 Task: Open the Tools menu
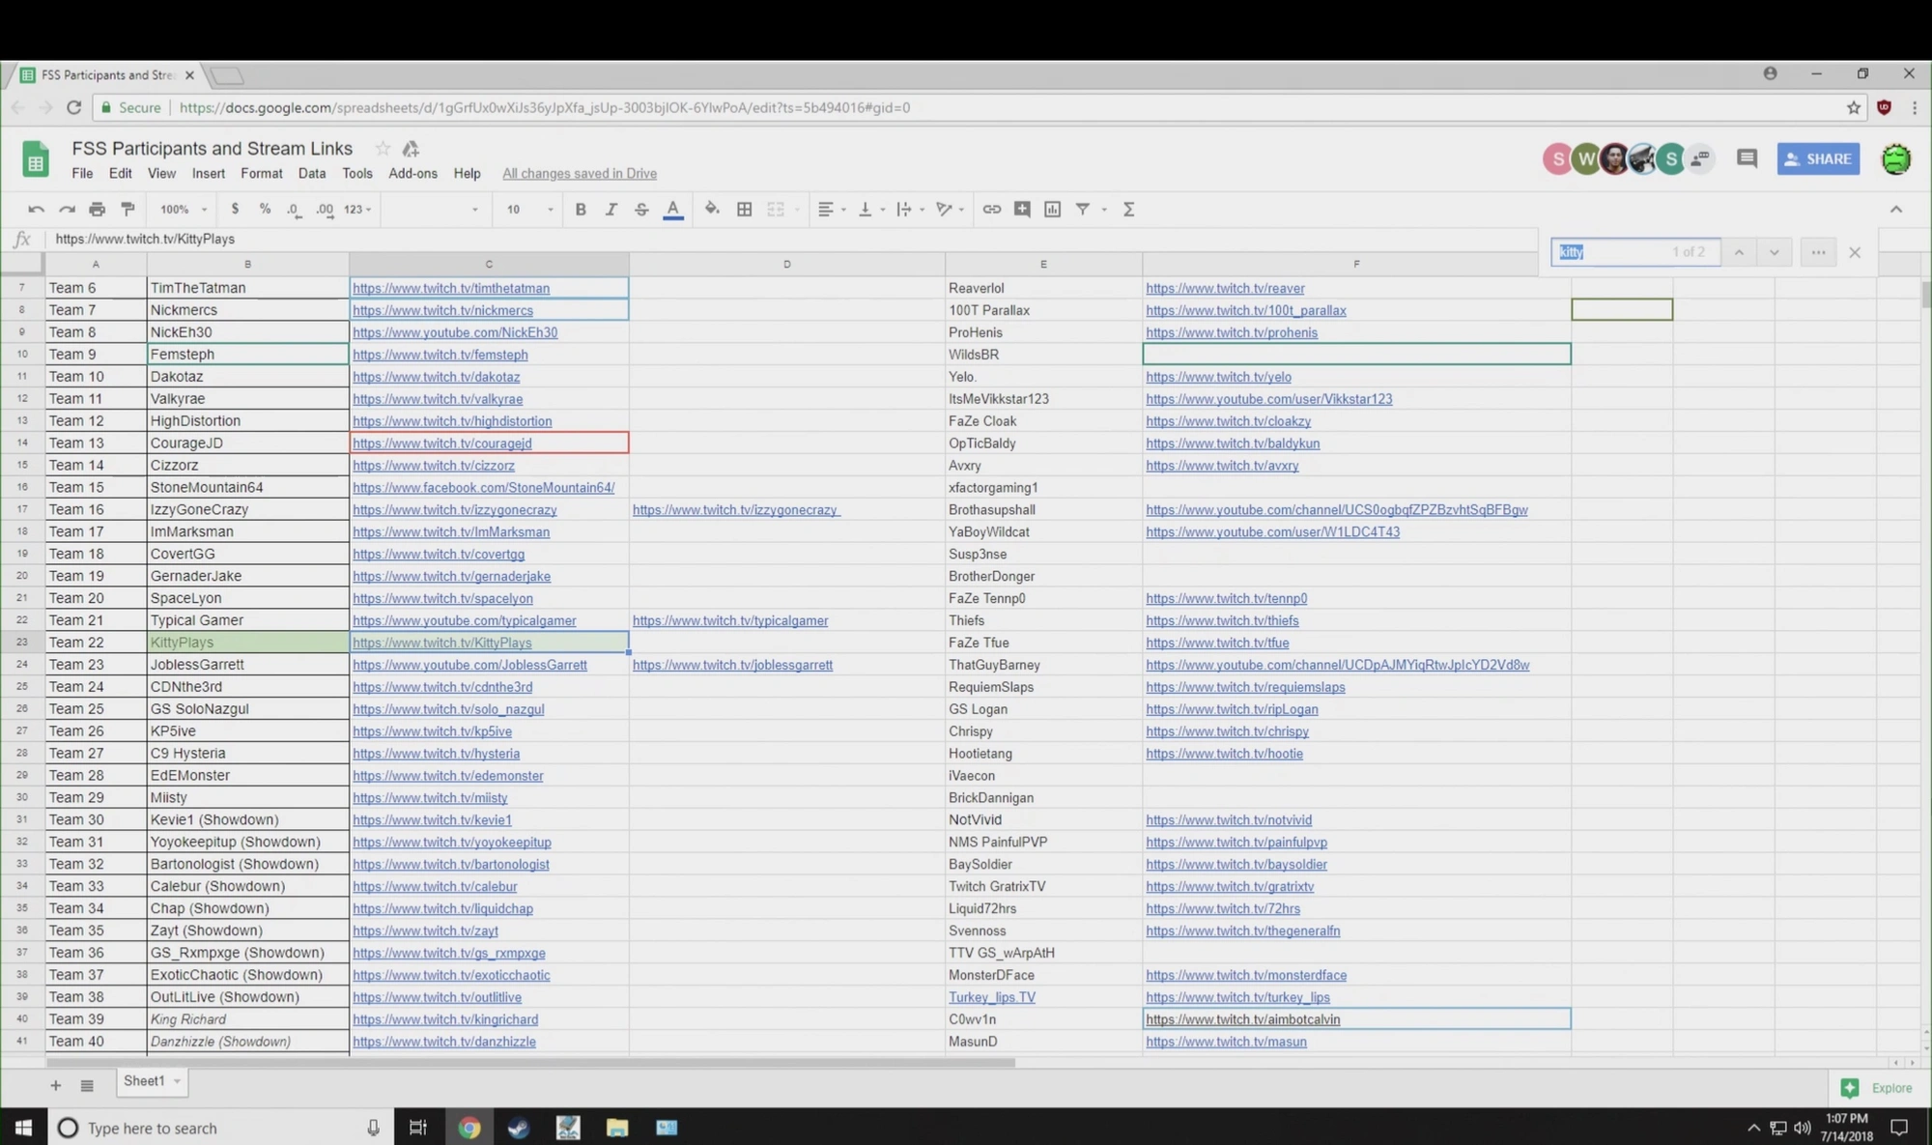pos(357,173)
